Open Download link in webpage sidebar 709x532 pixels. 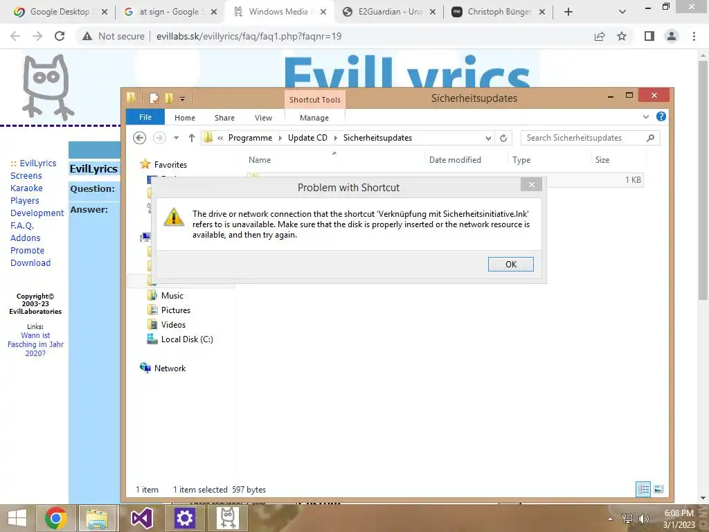30,263
